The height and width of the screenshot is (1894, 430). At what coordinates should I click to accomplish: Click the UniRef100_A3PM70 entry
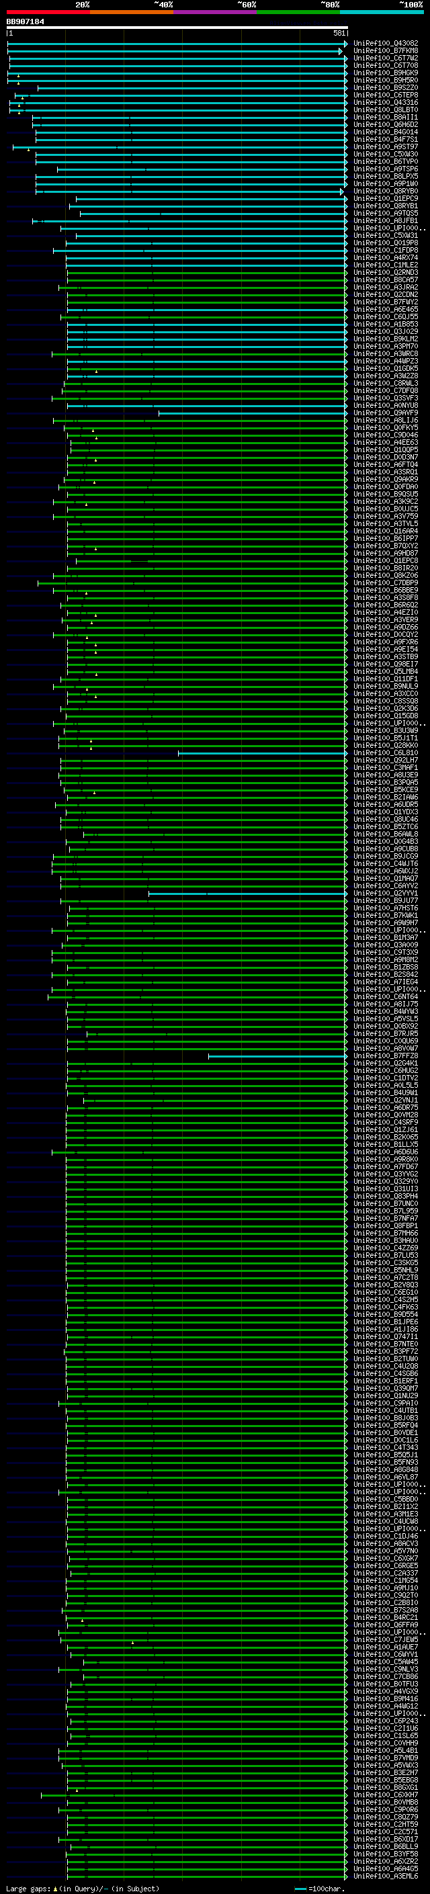[386, 346]
